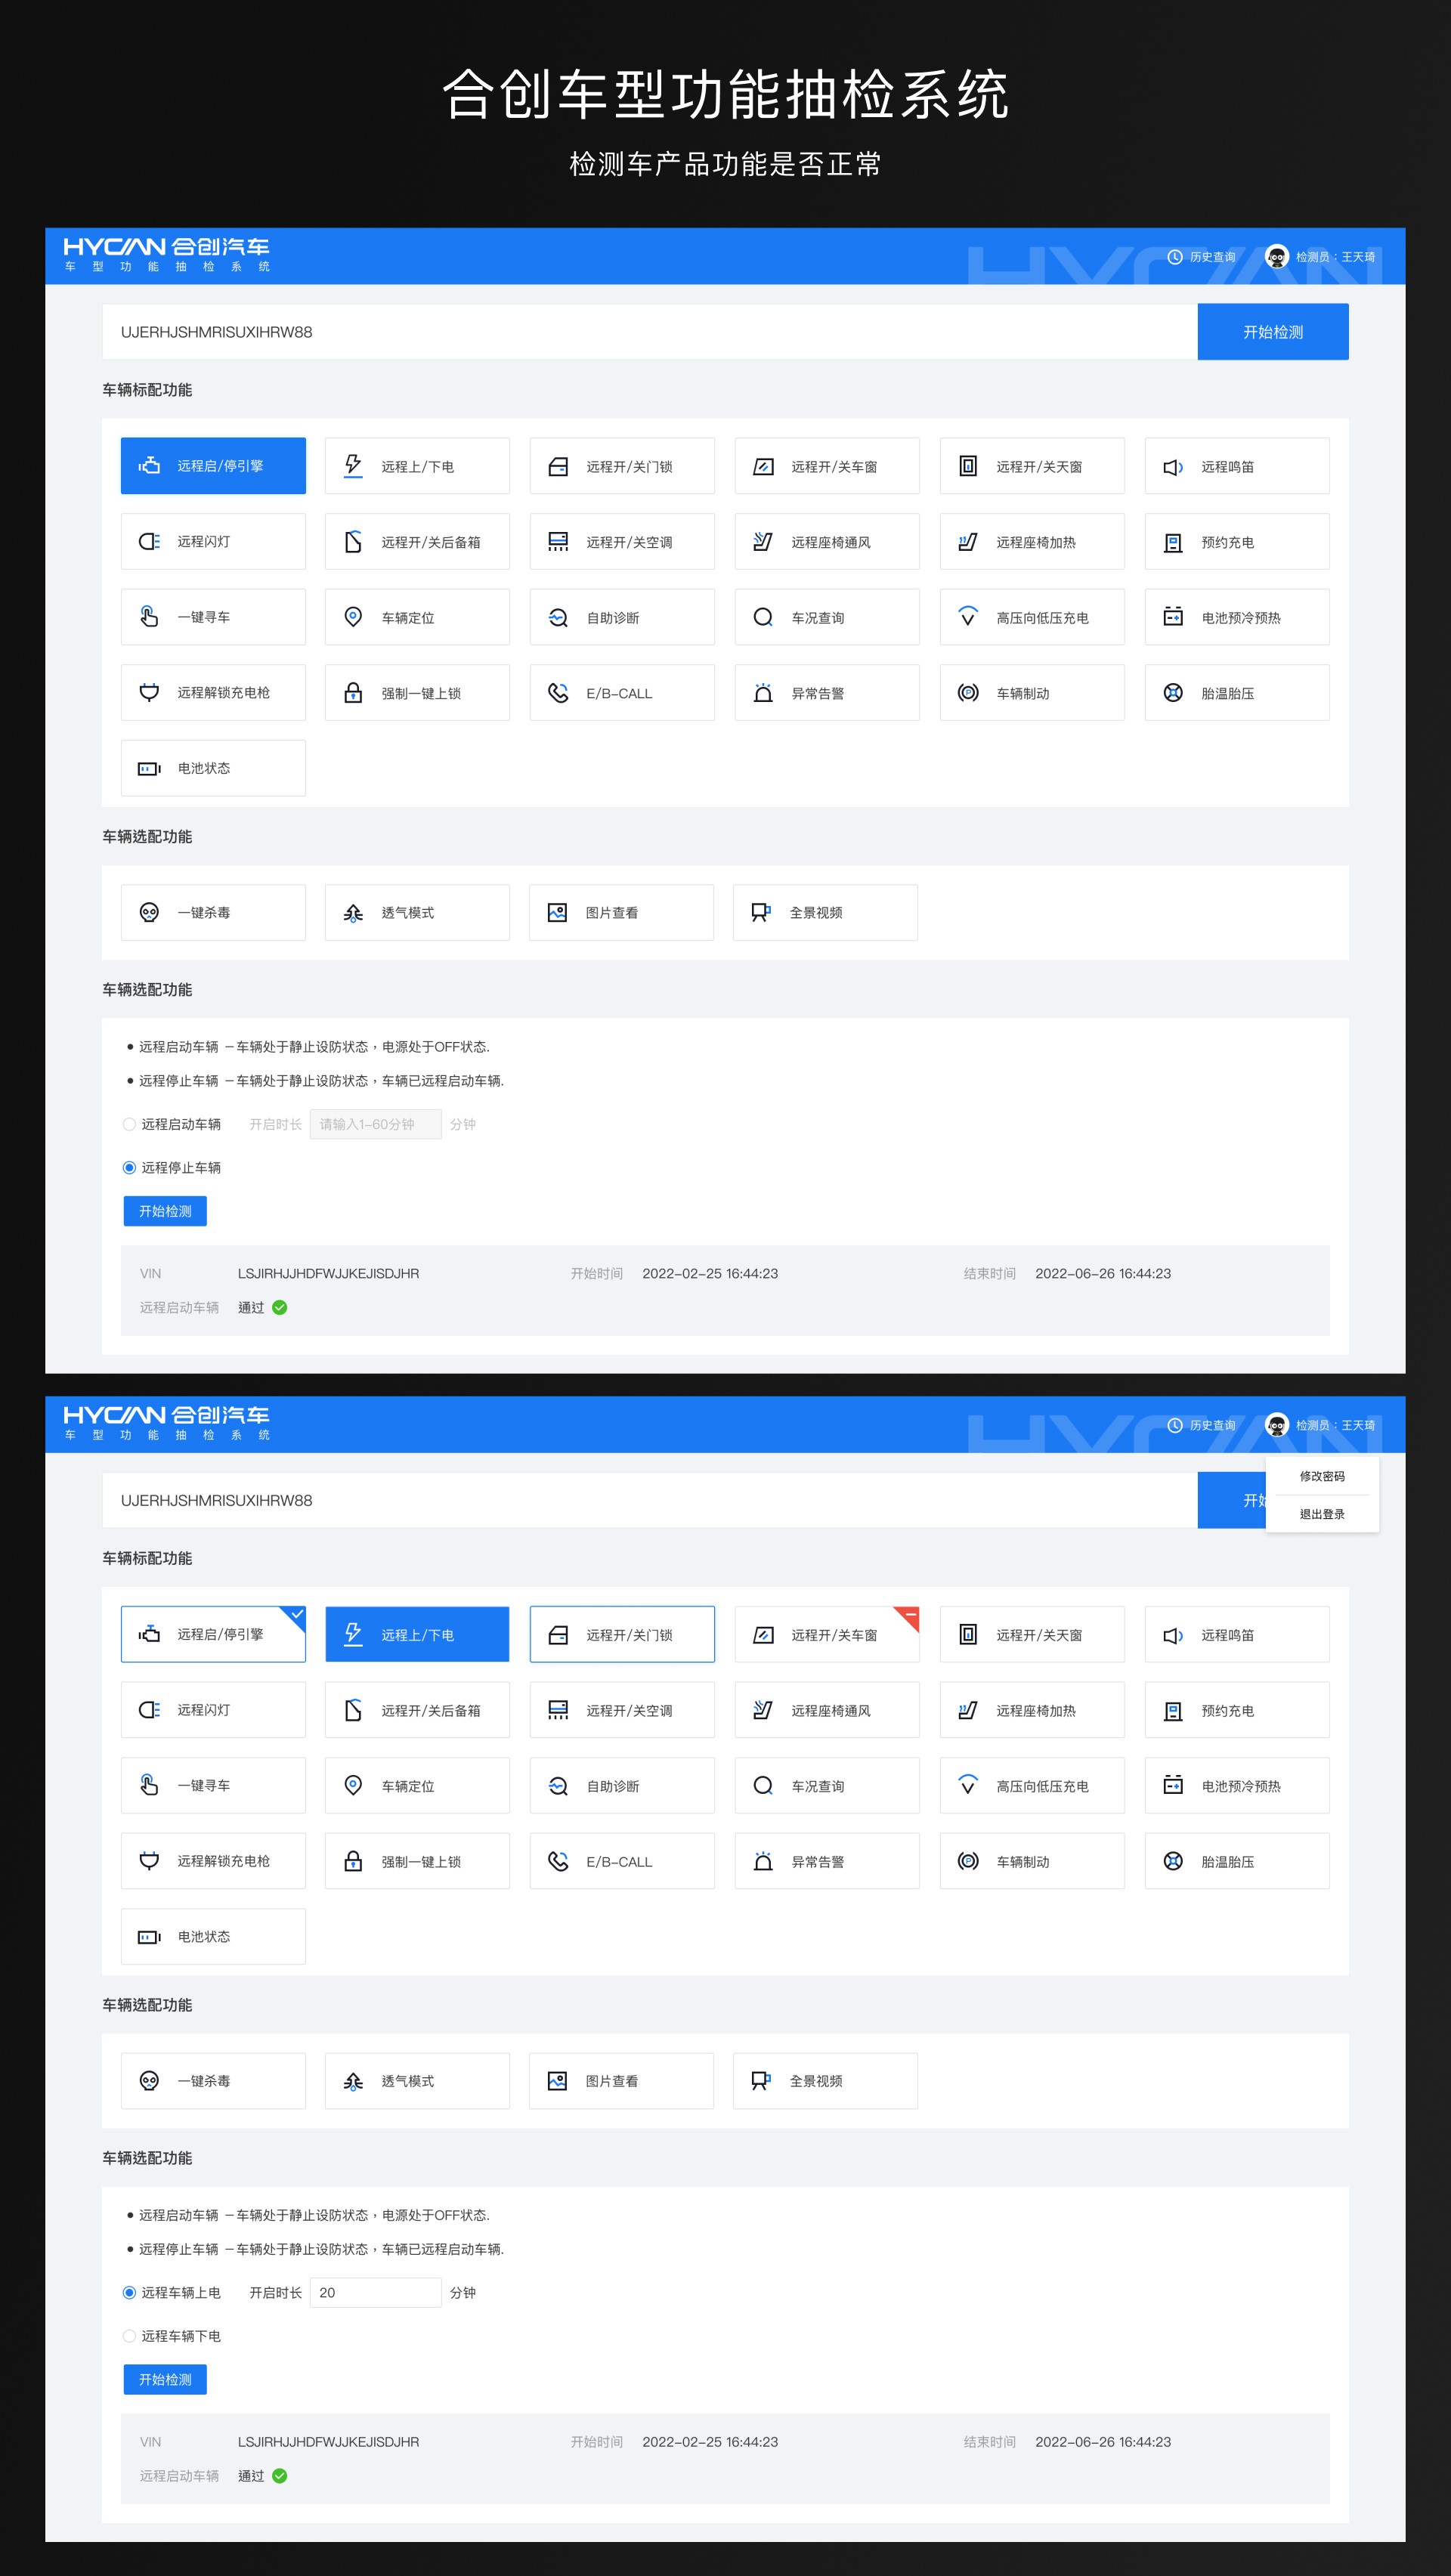Click 一键杀毒 skull icon in first window
The height and width of the screenshot is (2576, 1451).
[149, 912]
